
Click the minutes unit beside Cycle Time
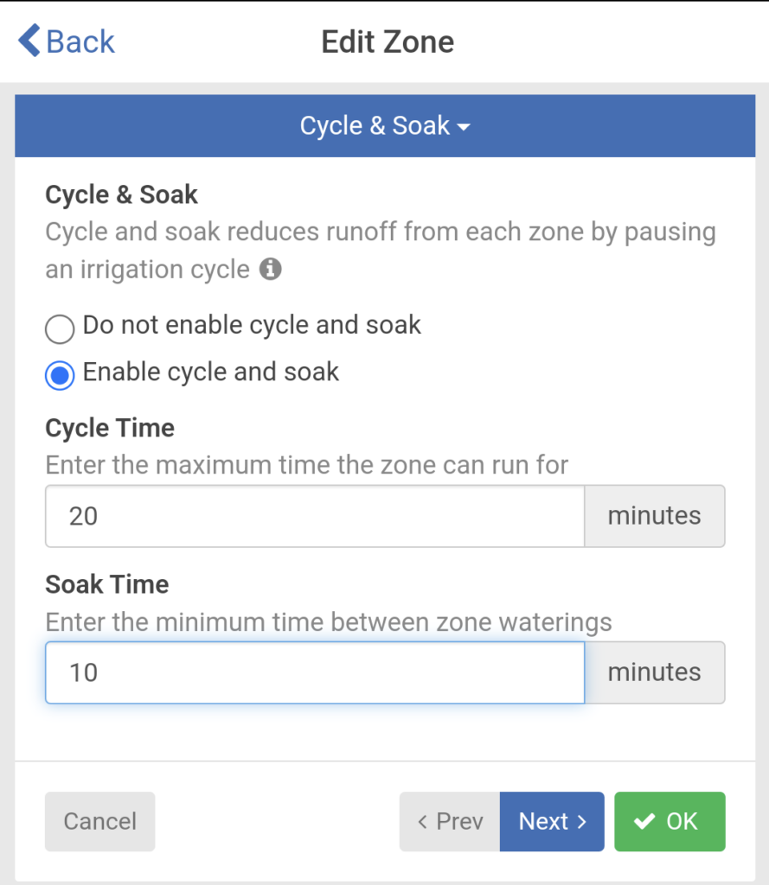[x=654, y=516]
